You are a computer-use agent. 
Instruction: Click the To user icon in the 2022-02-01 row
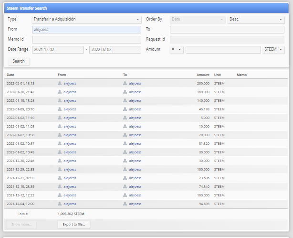pos(125,83)
